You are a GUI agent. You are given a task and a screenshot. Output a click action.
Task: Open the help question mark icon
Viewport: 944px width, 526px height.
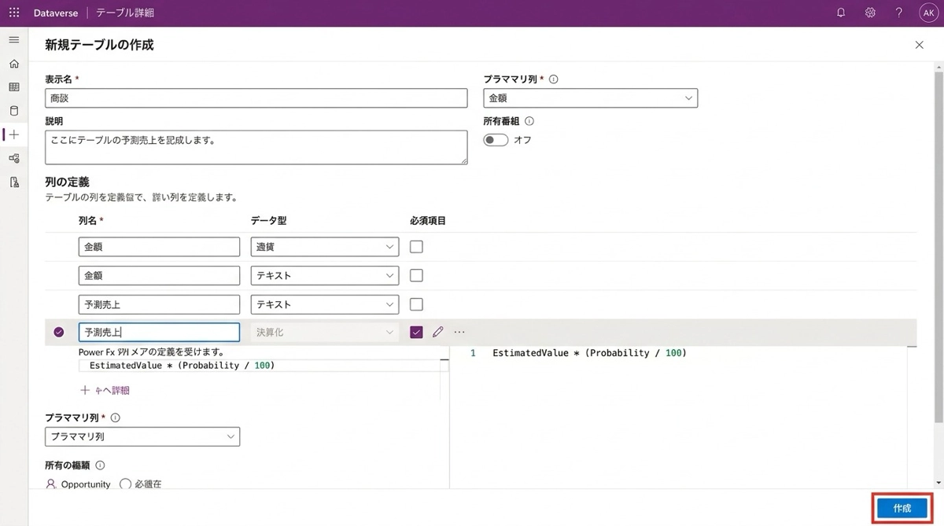pyautogui.click(x=899, y=13)
